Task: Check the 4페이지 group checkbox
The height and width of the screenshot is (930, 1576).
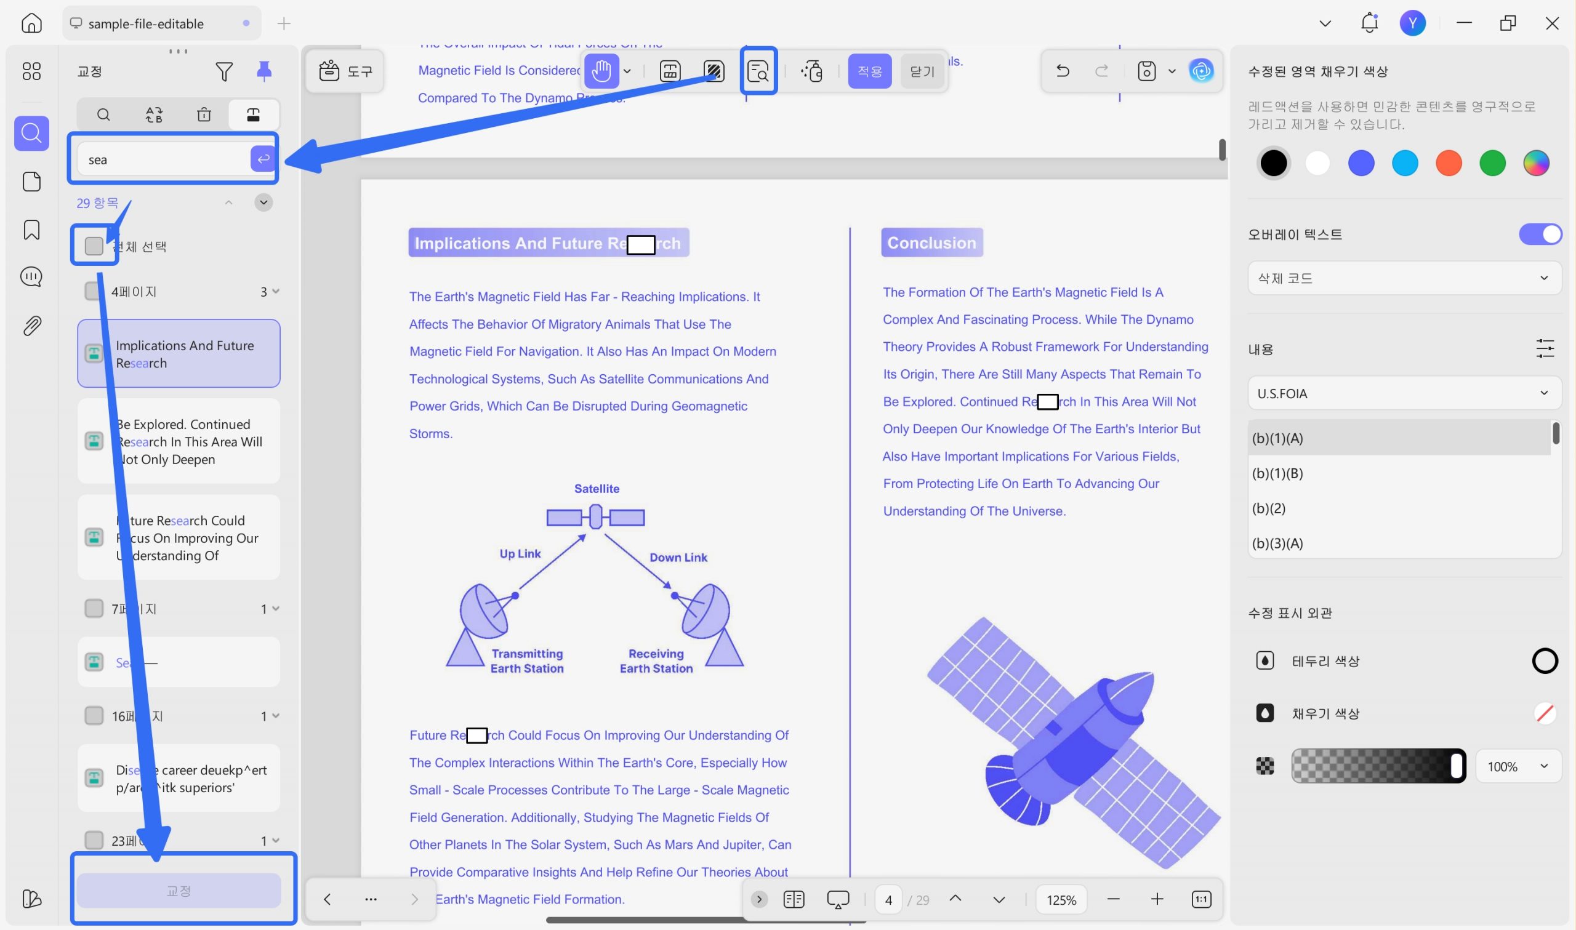Action: tap(93, 291)
